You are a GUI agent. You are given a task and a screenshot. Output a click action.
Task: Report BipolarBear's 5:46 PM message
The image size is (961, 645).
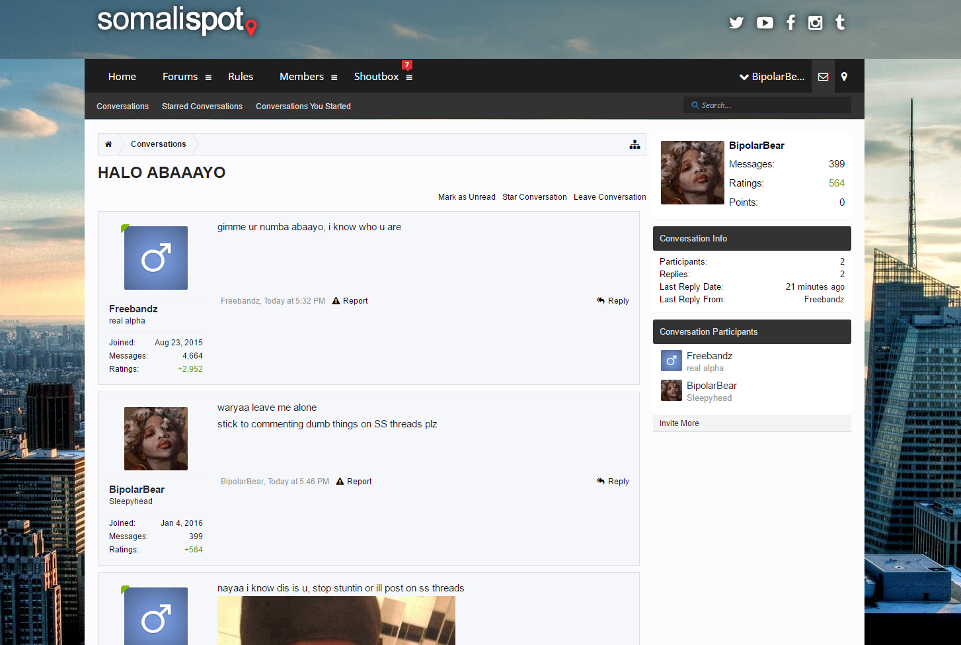(354, 482)
